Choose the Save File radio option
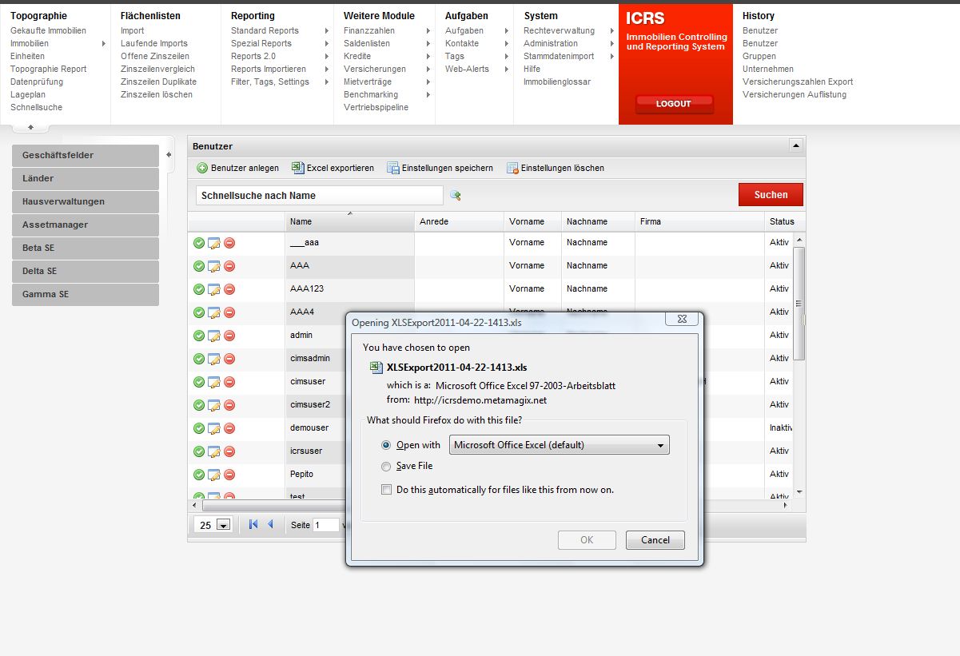Image resolution: width=960 pixels, height=656 pixels. point(386,466)
